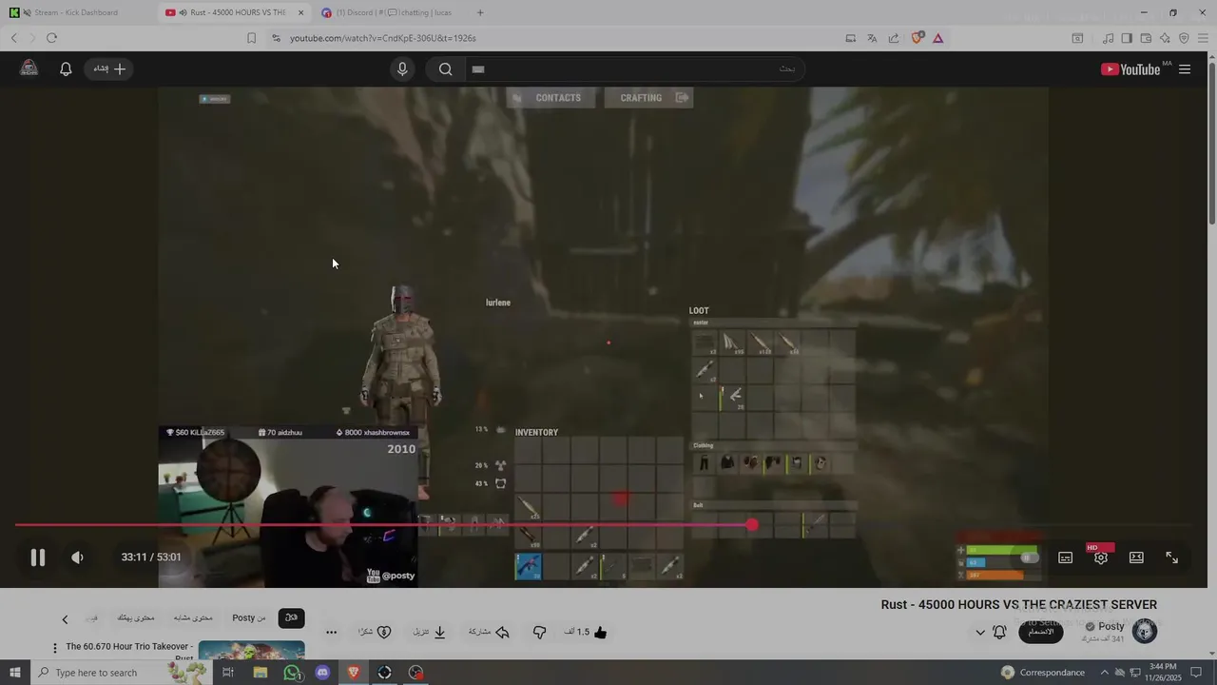The height and width of the screenshot is (685, 1217).
Task: Download the video with the download arrow button
Action: 430,633
